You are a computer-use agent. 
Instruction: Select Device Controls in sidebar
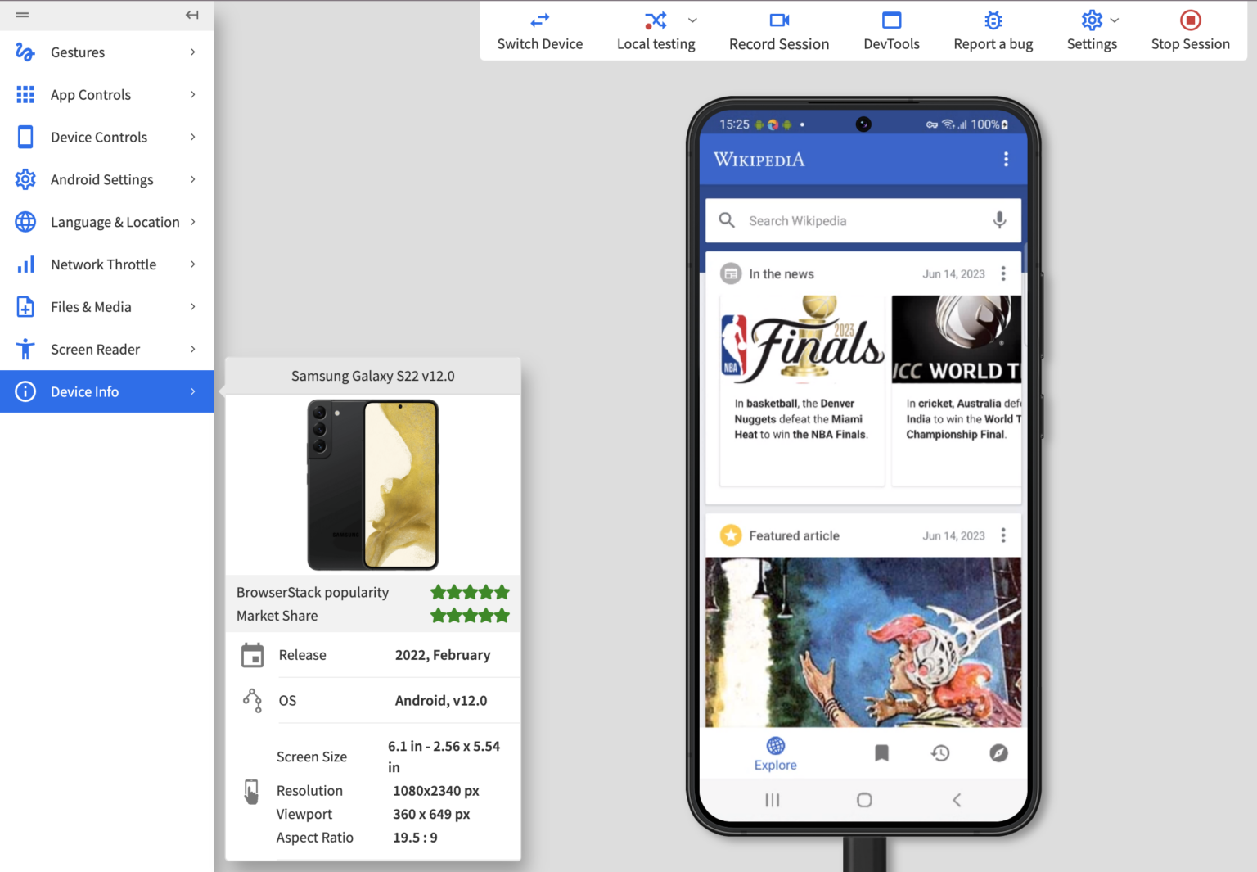(x=99, y=137)
